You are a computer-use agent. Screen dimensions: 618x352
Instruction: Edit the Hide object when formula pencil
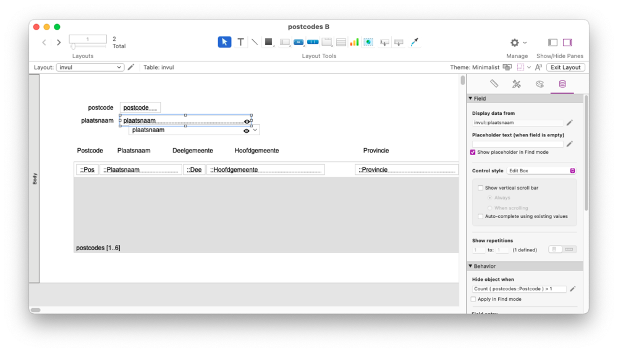point(572,288)
